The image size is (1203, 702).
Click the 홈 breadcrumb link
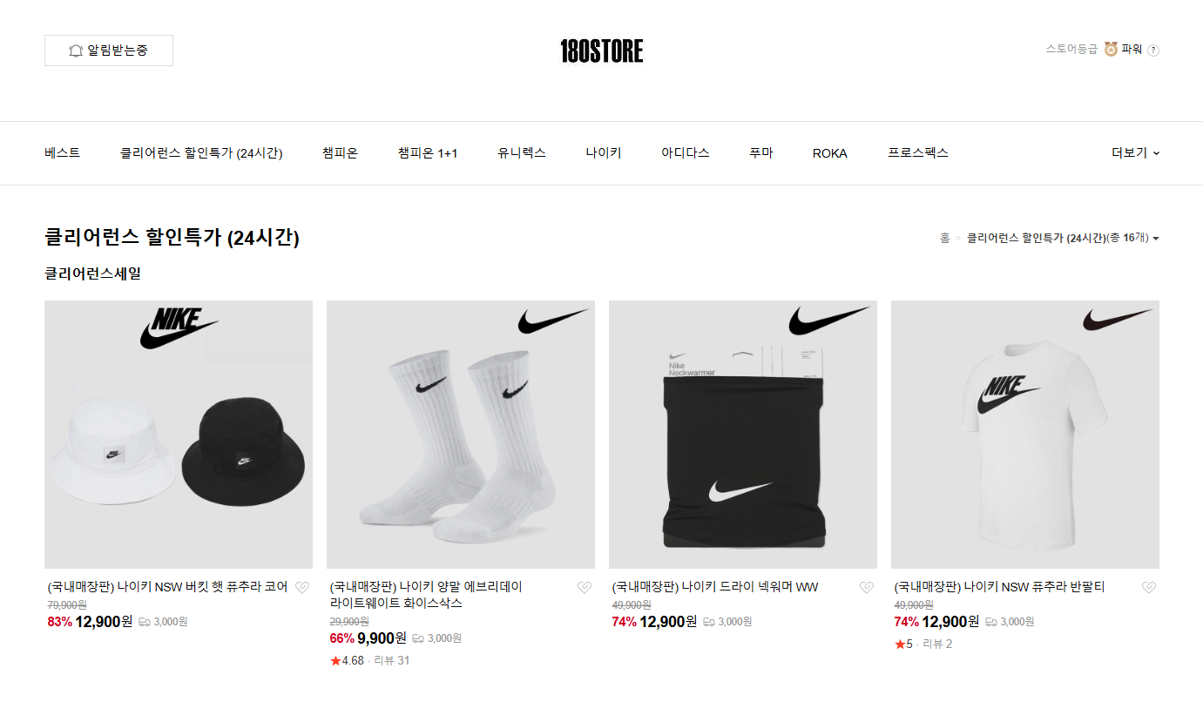coord(945,238)
